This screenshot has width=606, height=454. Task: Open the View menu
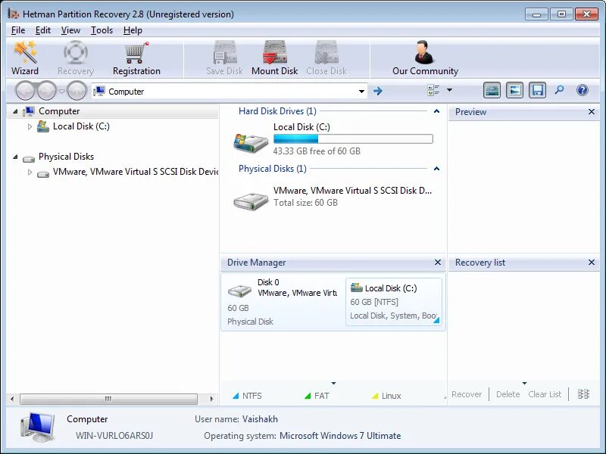70,30
